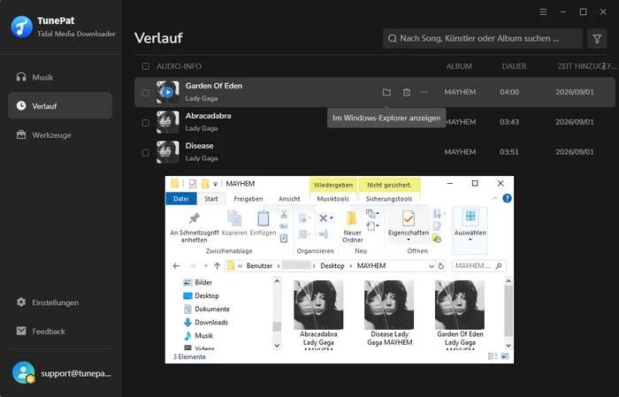Open TunePat hamburger menu in title bar
The image size is (619, 397).
pos(543,12)
